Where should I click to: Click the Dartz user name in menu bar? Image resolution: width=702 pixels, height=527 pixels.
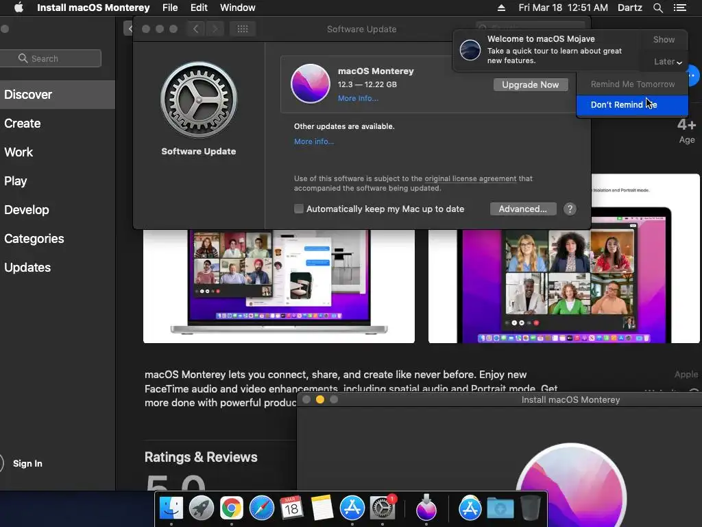pos(629,8)
